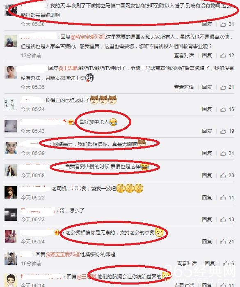Like the 哥，怎么了 comment

[x=223, y=220]
